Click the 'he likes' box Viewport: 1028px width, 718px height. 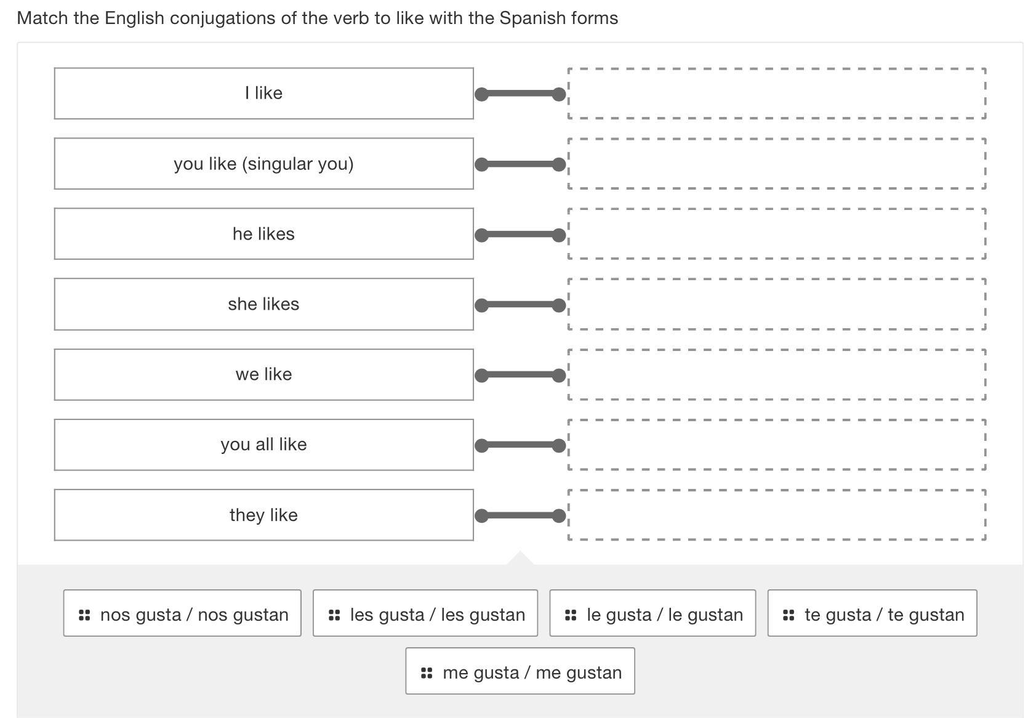(x=263, y=233)
